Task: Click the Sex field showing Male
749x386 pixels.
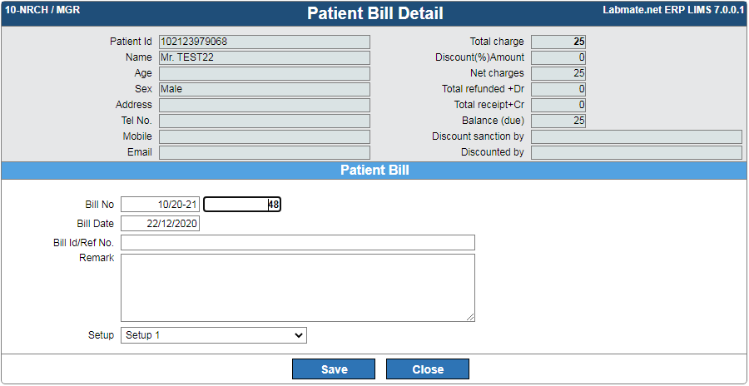Action: (x=264, y=89)
